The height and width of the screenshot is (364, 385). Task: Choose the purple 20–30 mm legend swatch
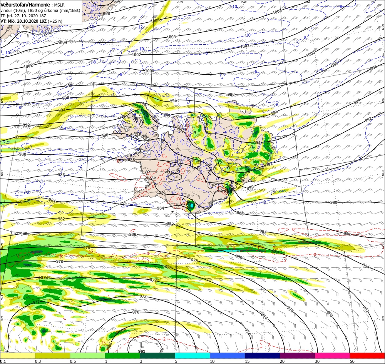[x=297, y=356]
